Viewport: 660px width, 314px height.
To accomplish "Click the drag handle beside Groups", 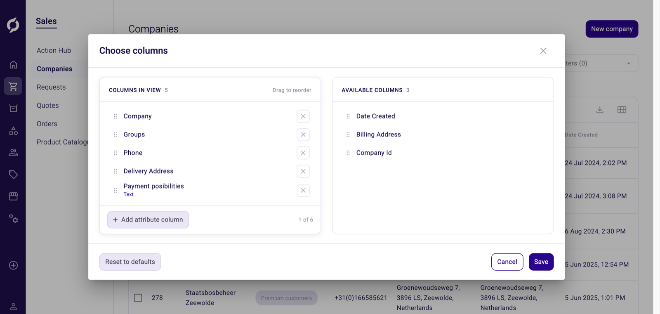I will 115,135.
